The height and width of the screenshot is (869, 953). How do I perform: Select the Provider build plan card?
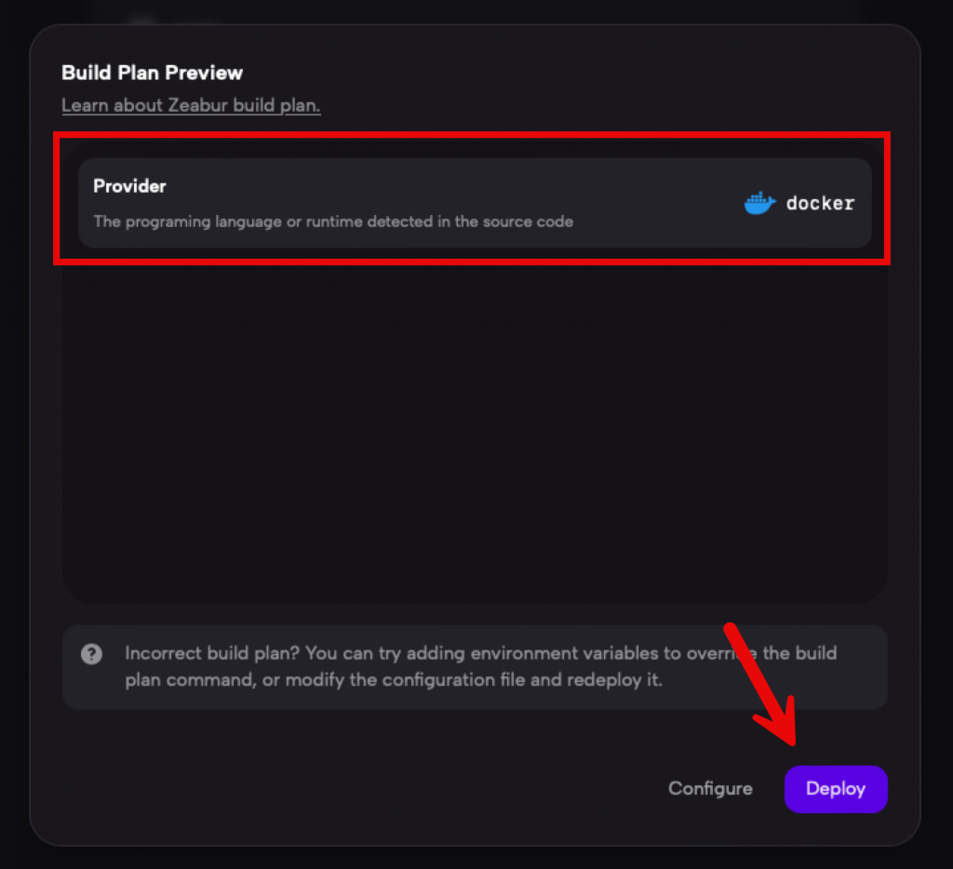[x=475, y=203]
